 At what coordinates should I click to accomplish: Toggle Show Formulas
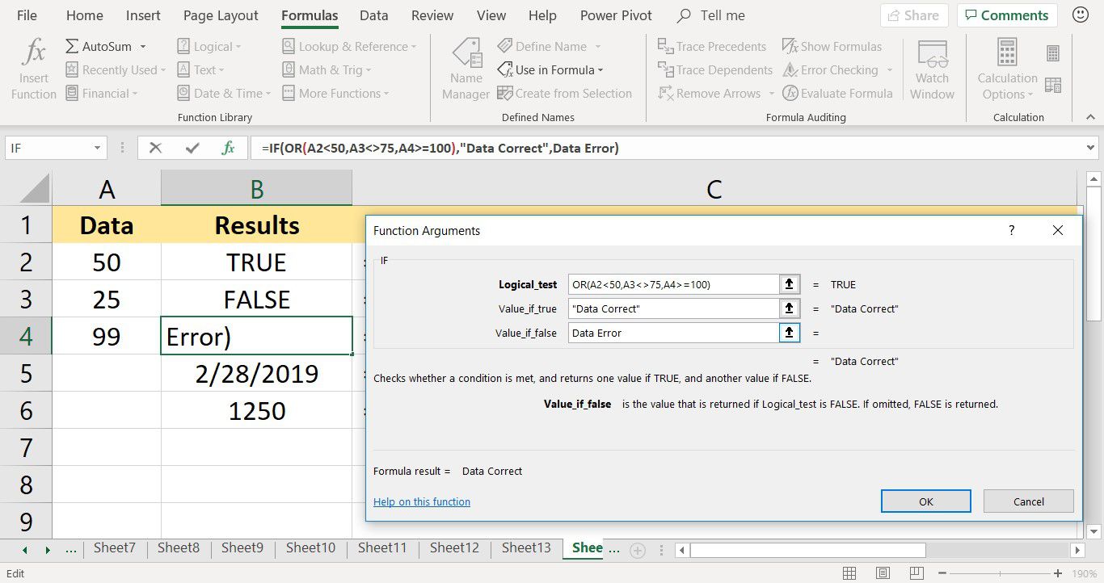pyautogui.click(x=832, y=47)
